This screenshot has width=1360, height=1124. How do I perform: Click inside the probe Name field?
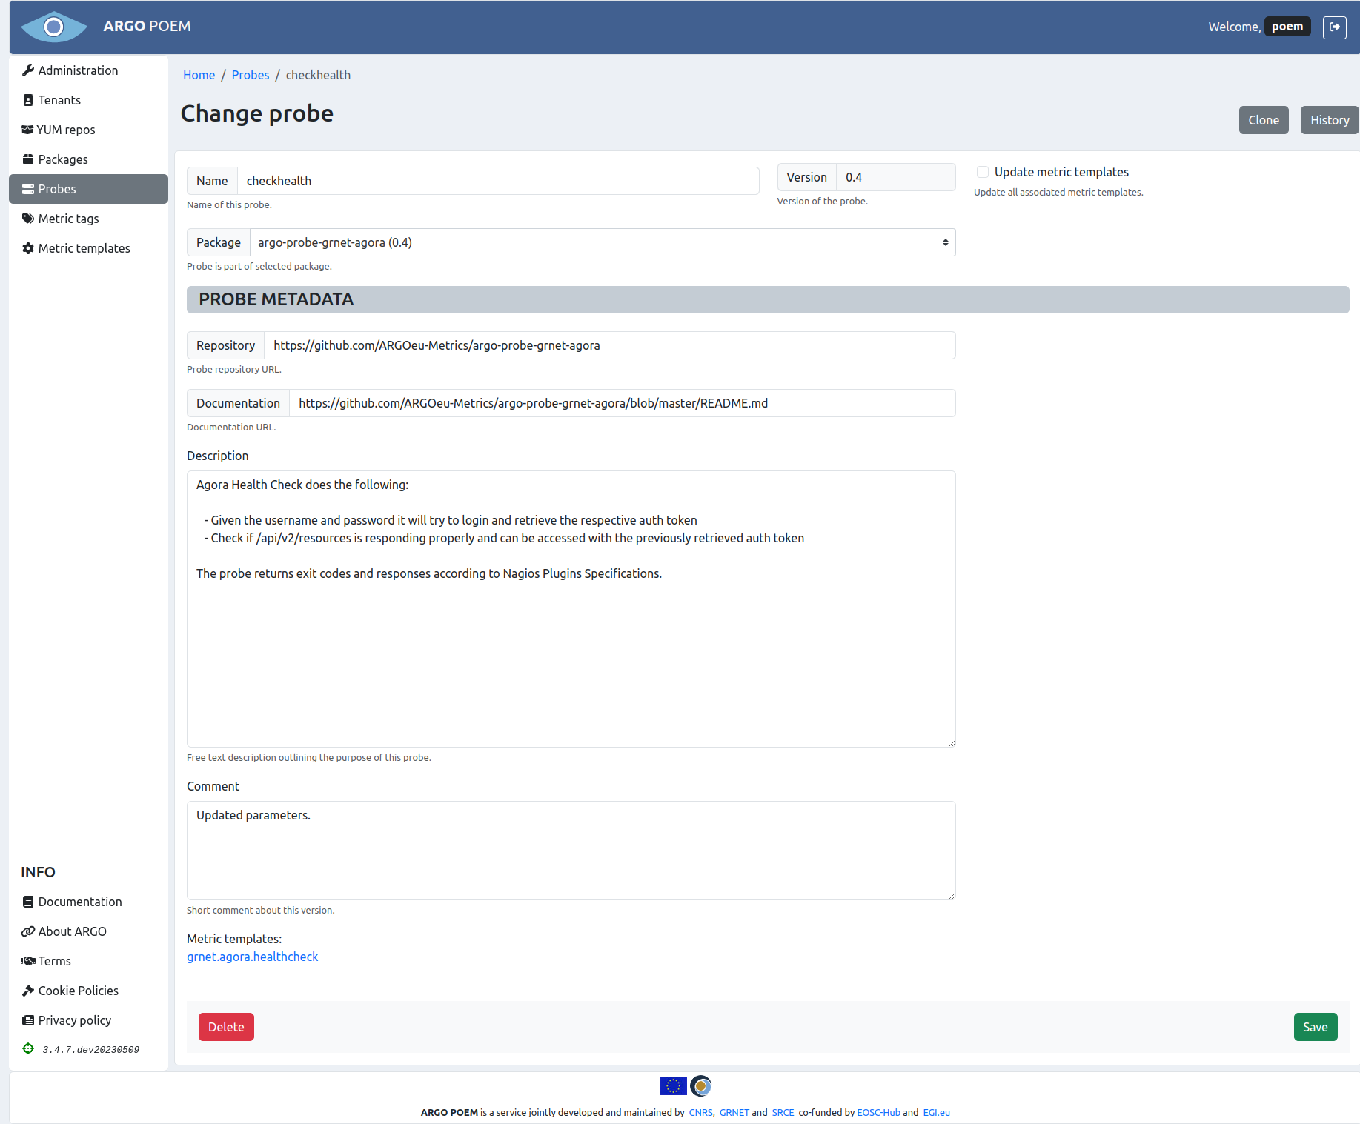tap(497, 180)
